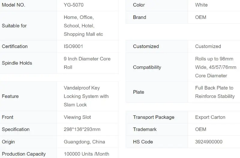Click the ISO9001 certification value

pyautogui.click(x=73, y=46)
